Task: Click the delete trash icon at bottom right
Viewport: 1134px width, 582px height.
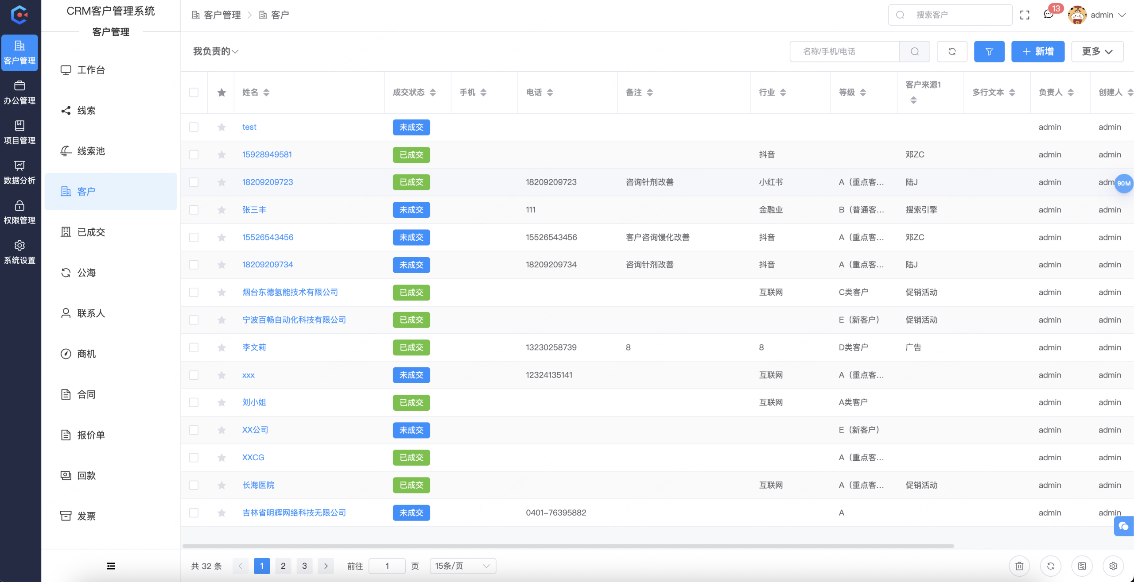Action: click(1019, 566)
